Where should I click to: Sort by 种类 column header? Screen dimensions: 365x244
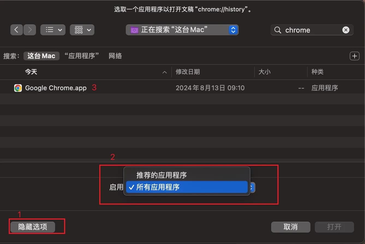click(317, 72)
